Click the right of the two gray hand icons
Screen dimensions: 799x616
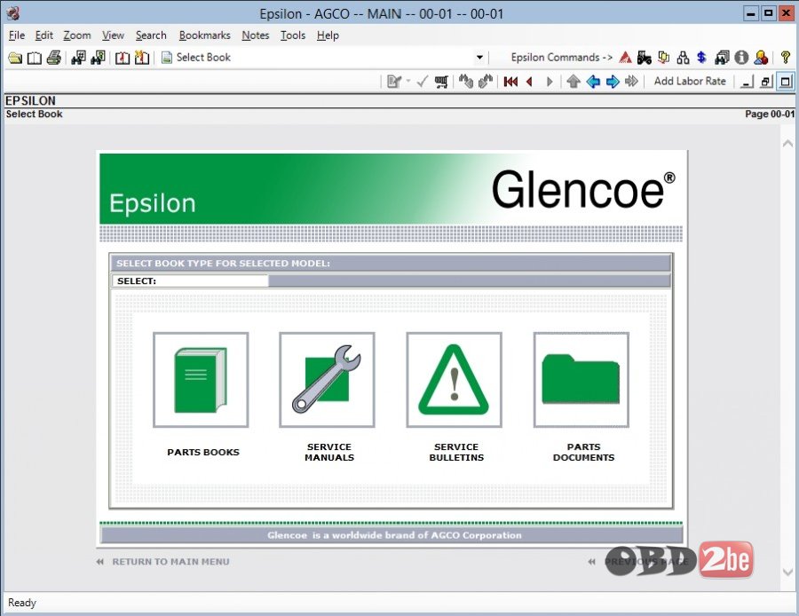485,82
